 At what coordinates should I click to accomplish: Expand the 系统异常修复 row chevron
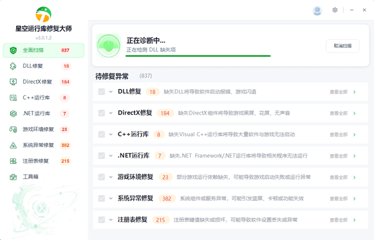coord(111,198)
